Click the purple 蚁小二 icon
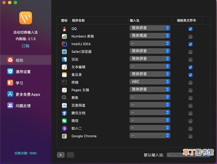This screenshot has width=217, height=164. coord(64,128)
